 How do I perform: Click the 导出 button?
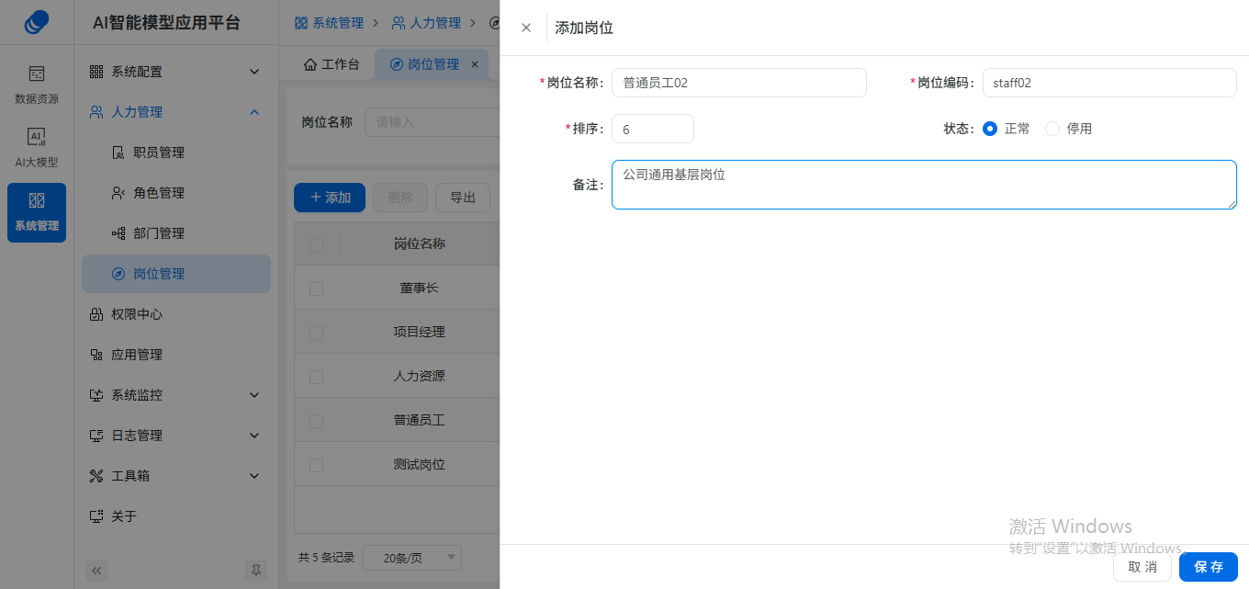click(x=463, y=198)
